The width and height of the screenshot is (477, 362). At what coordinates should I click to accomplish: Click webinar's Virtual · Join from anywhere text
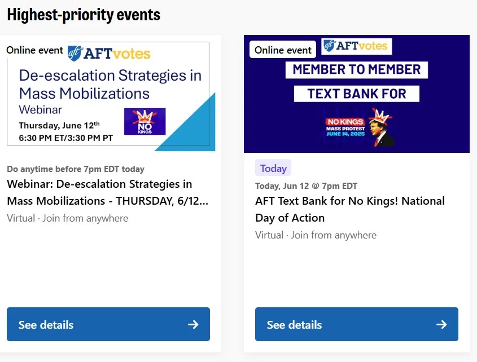coord(67,218)
